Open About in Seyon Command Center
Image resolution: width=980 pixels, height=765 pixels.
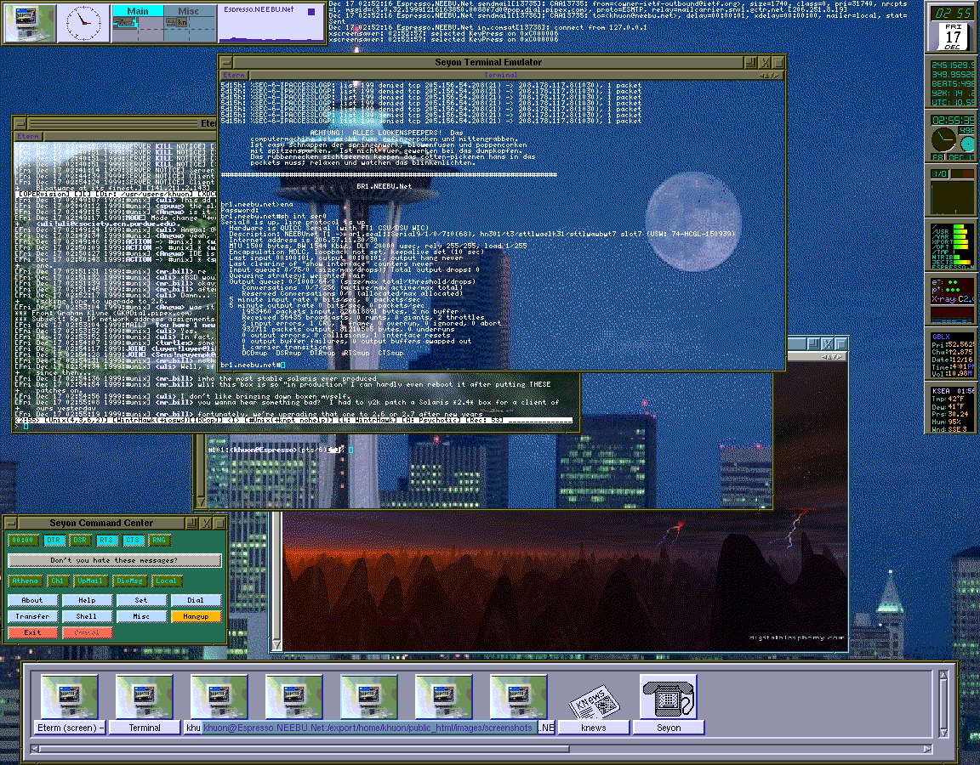click(32, 600)
